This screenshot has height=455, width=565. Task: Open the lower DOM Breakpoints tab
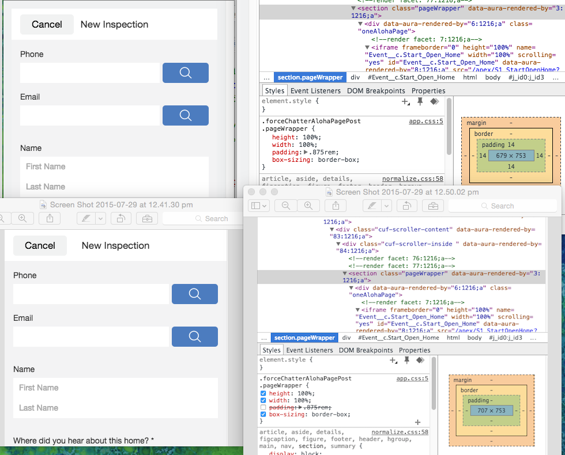tap(366, 350)
